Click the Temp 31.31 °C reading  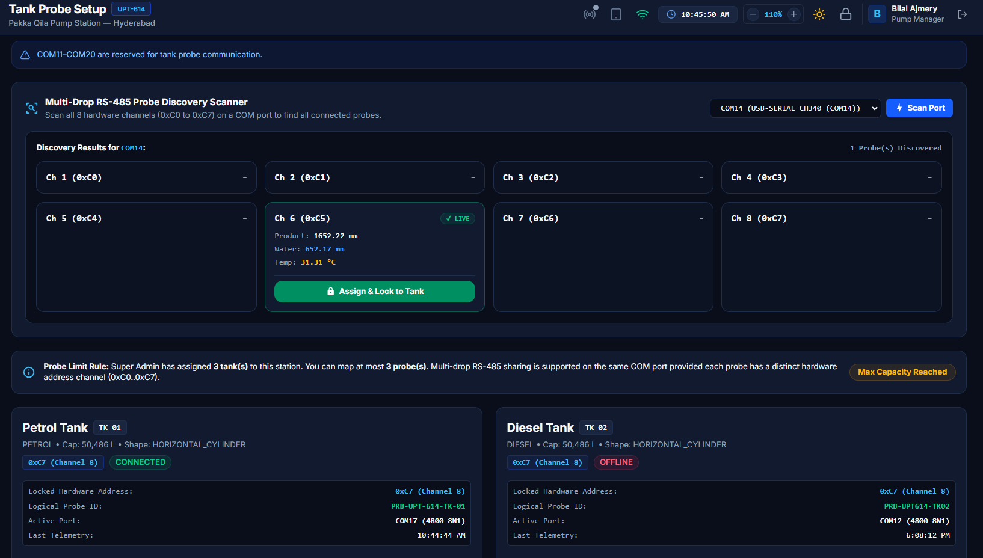coord(305,262)
